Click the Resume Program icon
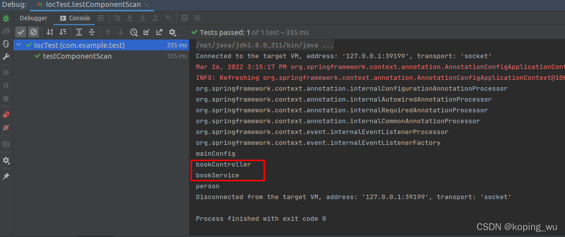Viewport: 565px width, 237px height. (6, 72)
